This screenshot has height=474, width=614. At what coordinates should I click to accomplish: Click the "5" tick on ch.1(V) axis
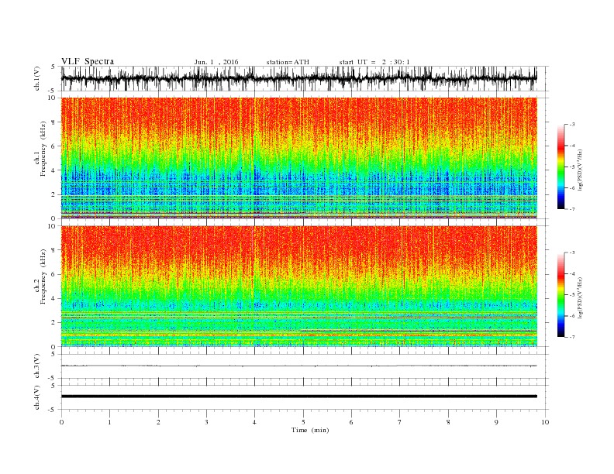click(x=53, y=67)
